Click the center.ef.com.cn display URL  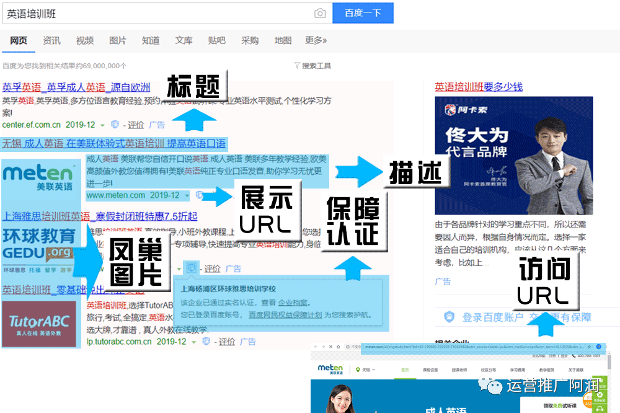pyautogui.click(x=31, y=125)
